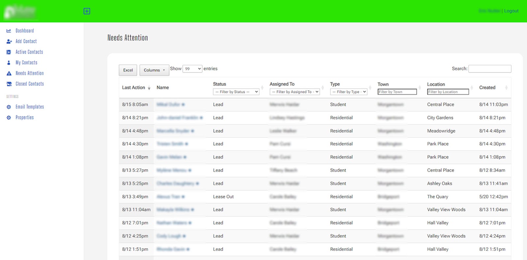Click the Filter by Location input field
The image size is (527, 260).
[x=448, y=92]
